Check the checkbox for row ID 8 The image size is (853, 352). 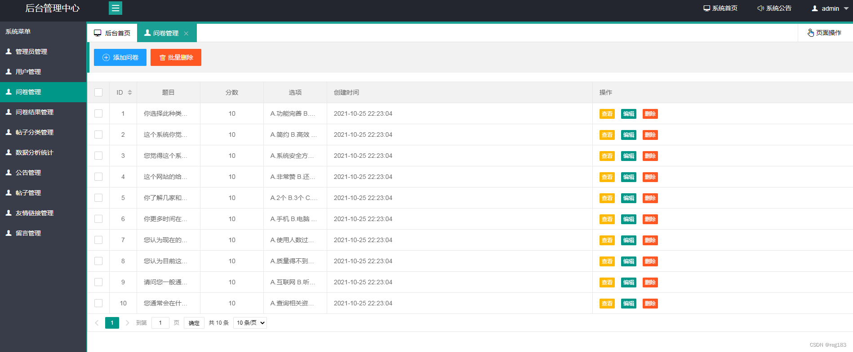coord(98,261)
